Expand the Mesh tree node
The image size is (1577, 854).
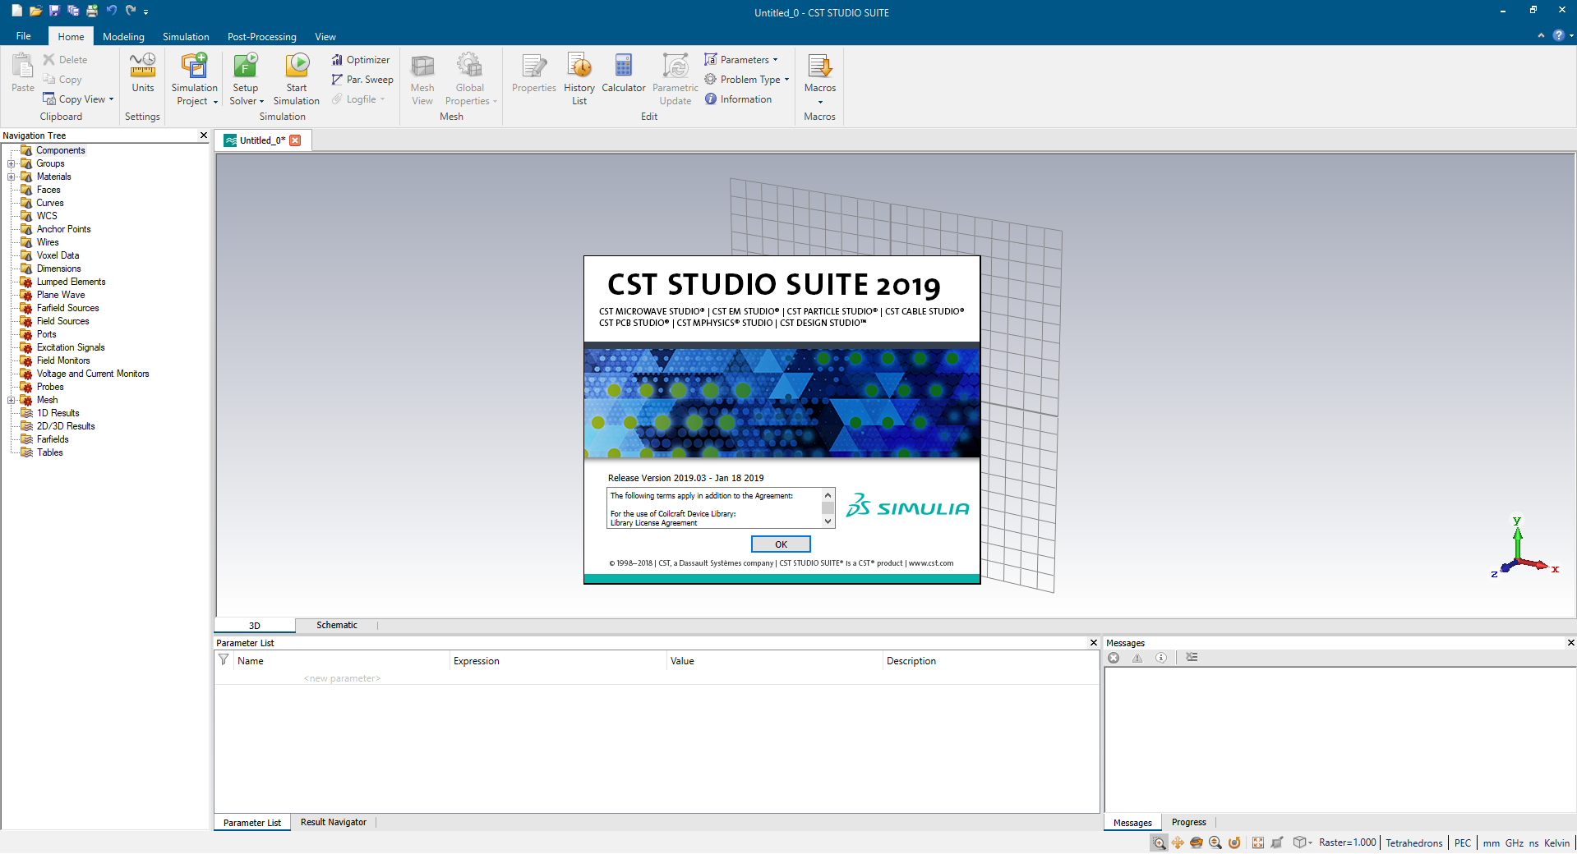tap(12, 400)
